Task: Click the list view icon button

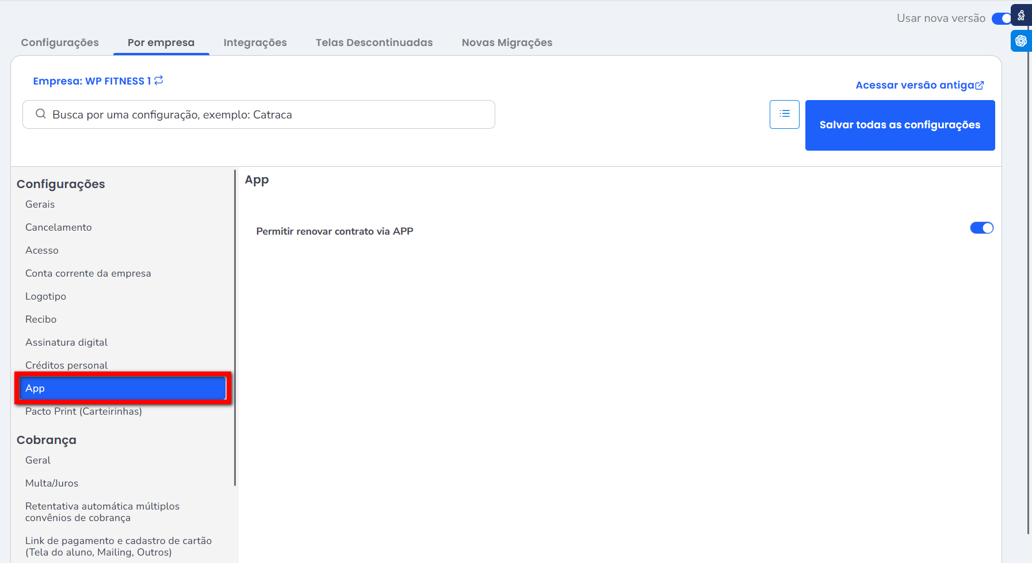Action: pyautogui.click(x=784, y=114)
